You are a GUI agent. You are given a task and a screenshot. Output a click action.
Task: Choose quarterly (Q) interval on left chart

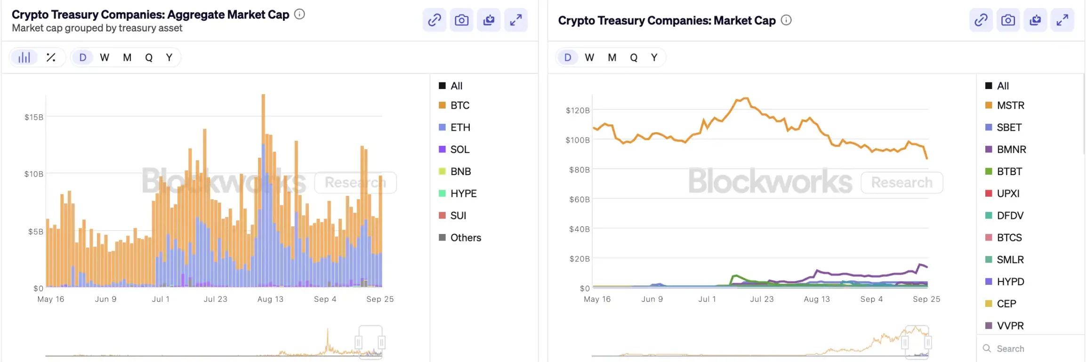(149, 57)
